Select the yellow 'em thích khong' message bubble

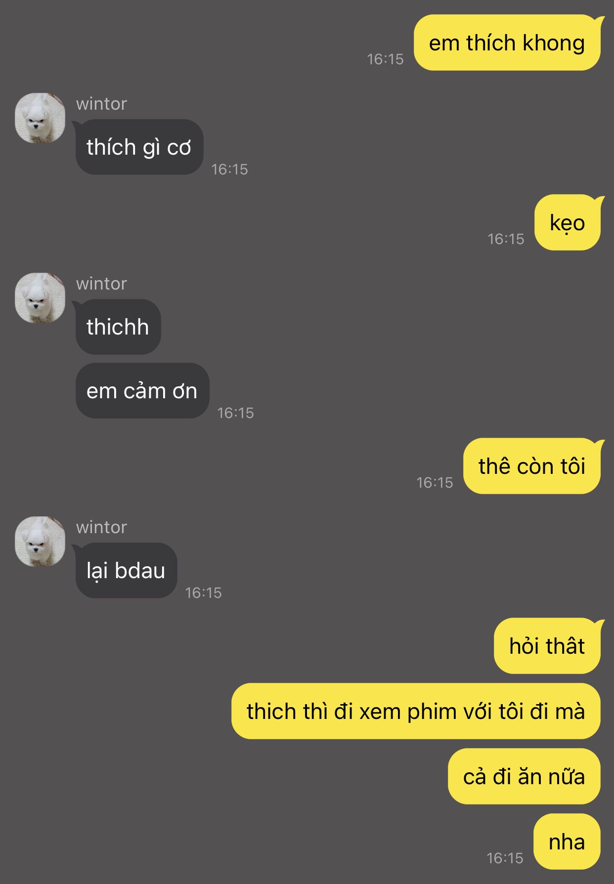pyautogui.click(x=507, y=43)
